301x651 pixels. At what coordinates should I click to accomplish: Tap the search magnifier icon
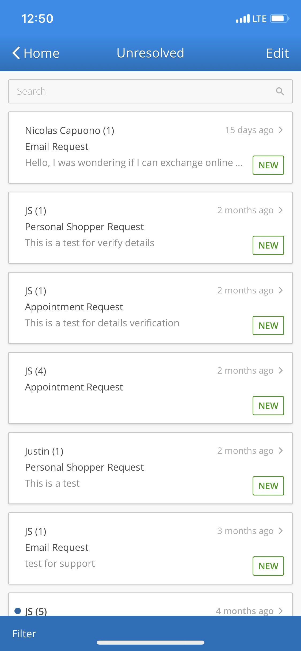(280, 91)
